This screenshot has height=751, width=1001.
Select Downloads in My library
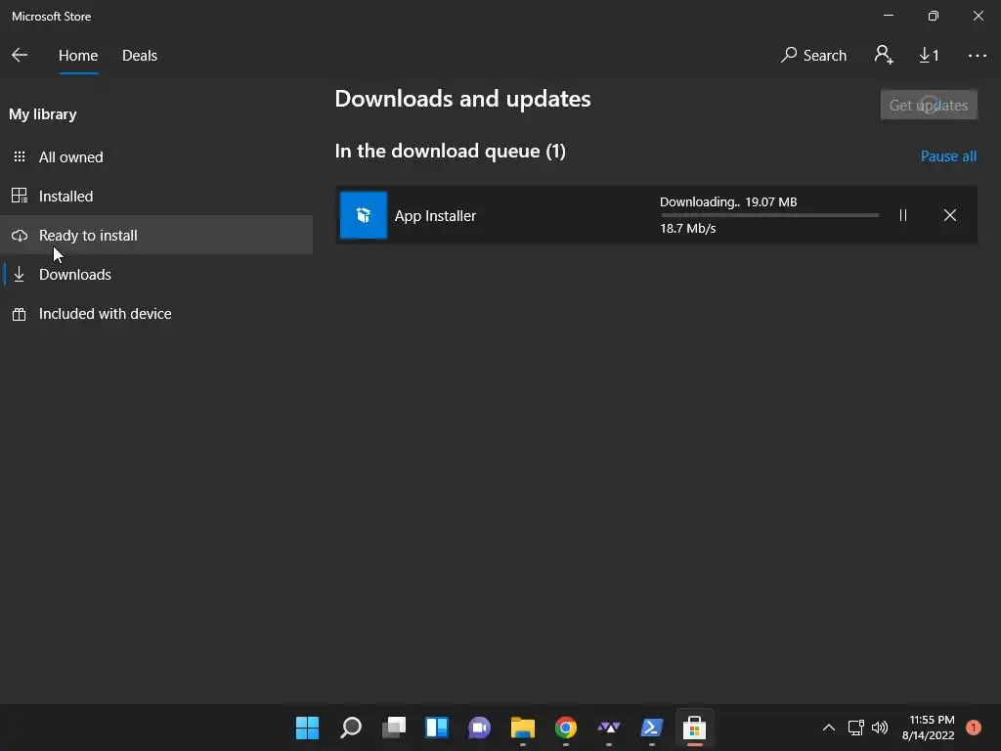(x=156, y=275)
